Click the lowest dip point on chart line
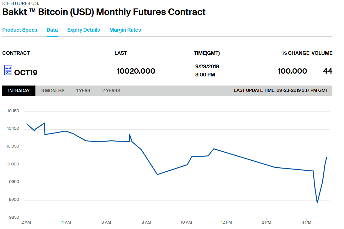Viewport: 344px width, 229px height. (x=317, y=203)
